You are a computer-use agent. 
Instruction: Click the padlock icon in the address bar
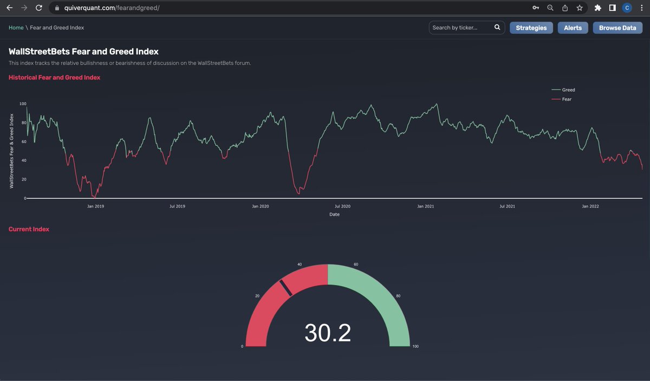coord(56,8)
